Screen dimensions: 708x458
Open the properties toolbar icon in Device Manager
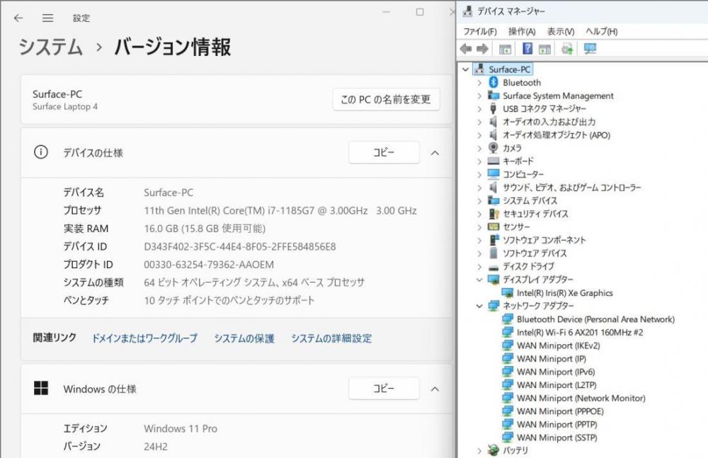(x=505, y=49)
